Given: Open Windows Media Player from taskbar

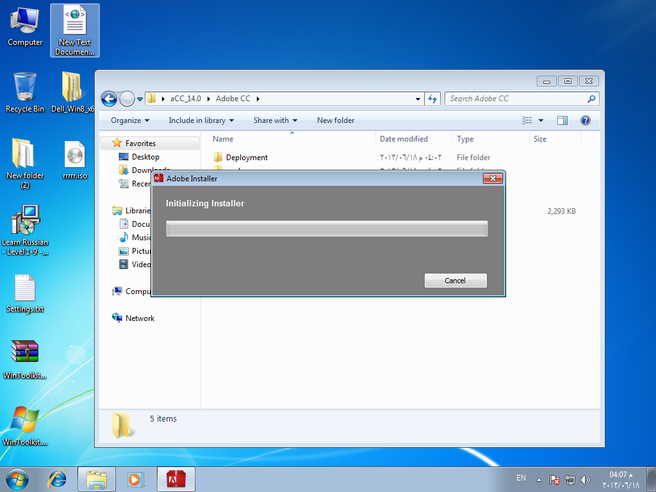Looking at the screenshot, I should coord(135,479).
